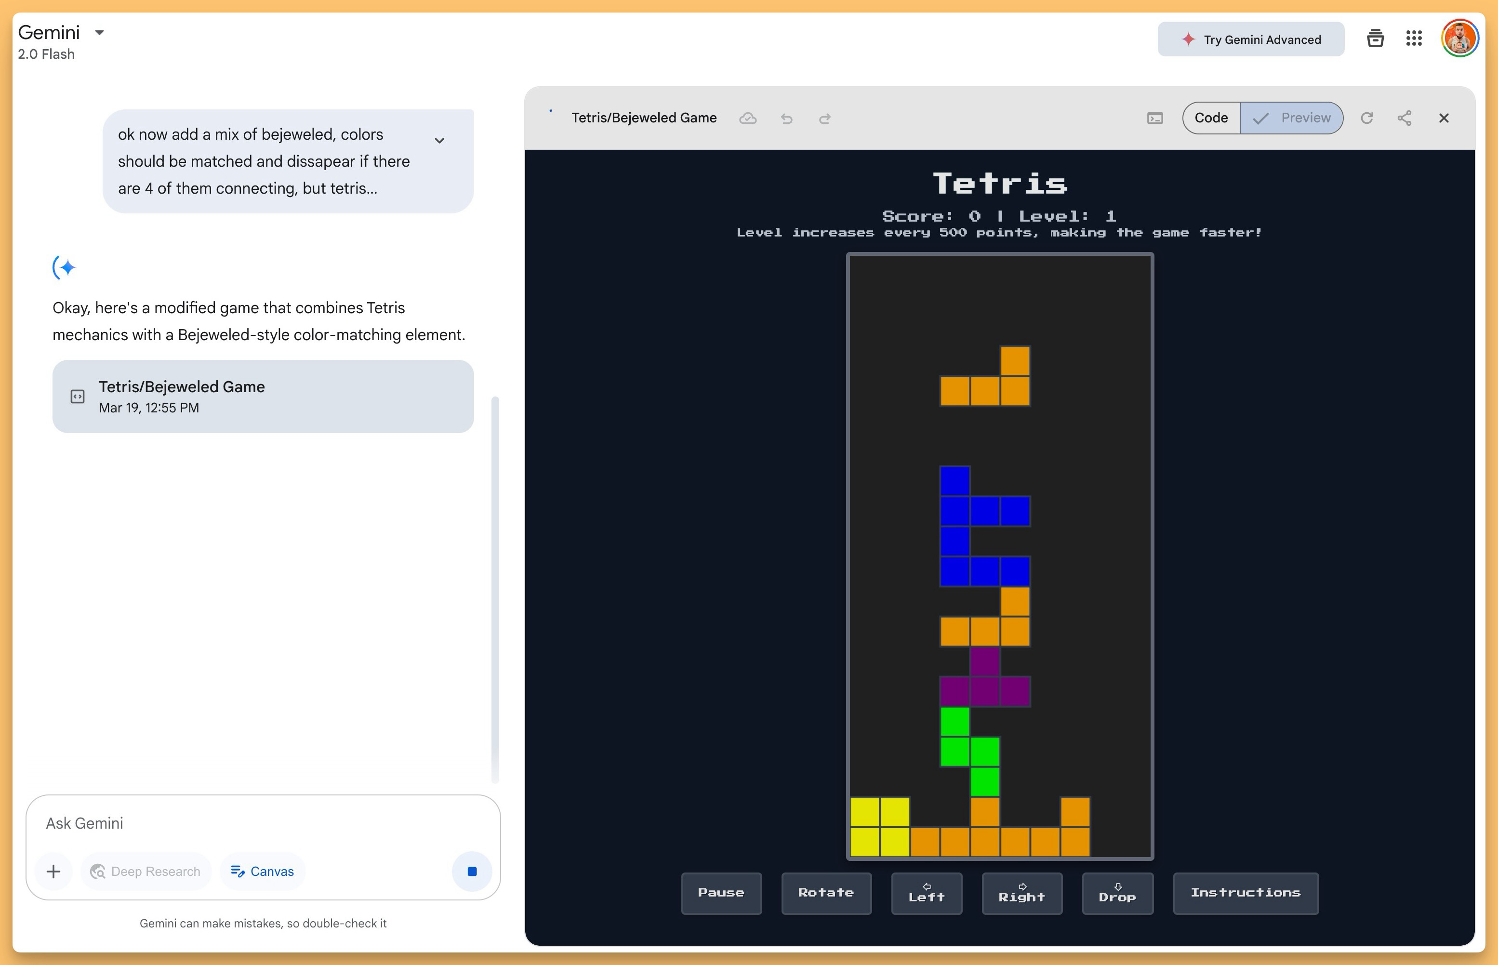
Task: Redo the canvas change
Action: [x=825, y=119]
